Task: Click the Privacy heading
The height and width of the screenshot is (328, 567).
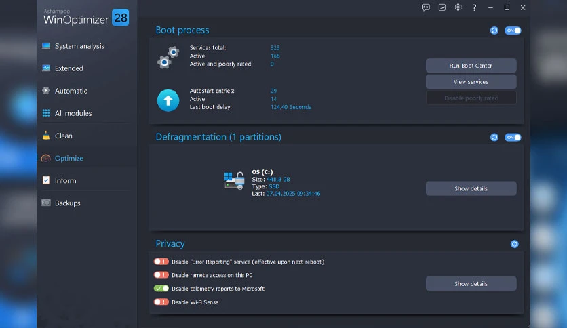Action: pyautogui.click(x=170, y=244)
